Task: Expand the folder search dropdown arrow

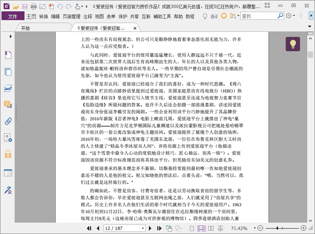Action: (238, 16)
